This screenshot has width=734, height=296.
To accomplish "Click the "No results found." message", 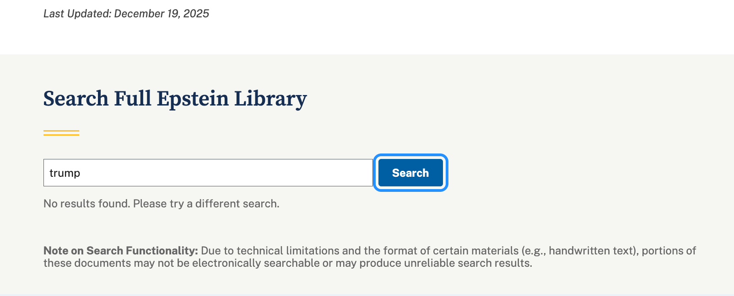I will pos(86,204).
